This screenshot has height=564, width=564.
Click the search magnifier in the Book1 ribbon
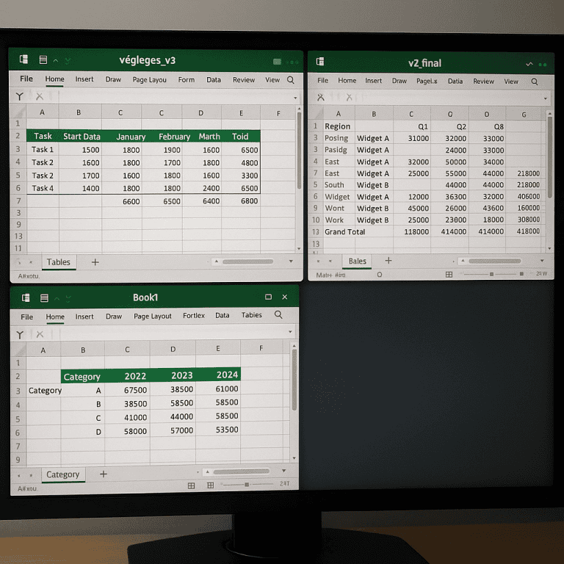[x=278, y=315]
